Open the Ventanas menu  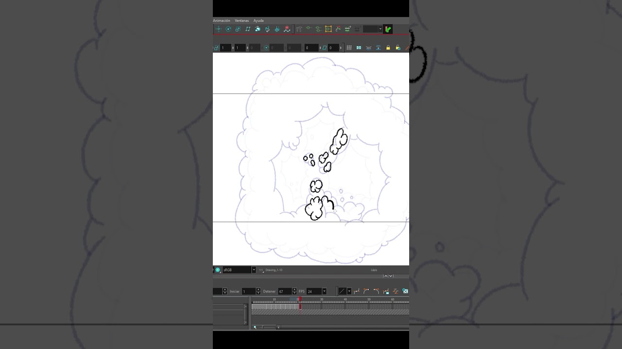point(242,20)
